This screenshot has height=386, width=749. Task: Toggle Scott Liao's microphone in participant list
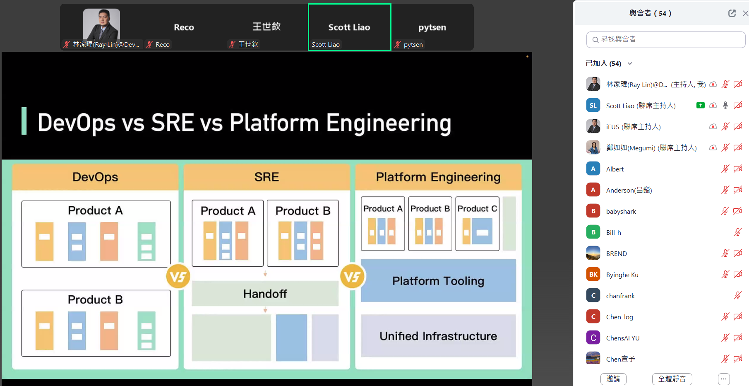pyautogui.click(x=725, y=105)
